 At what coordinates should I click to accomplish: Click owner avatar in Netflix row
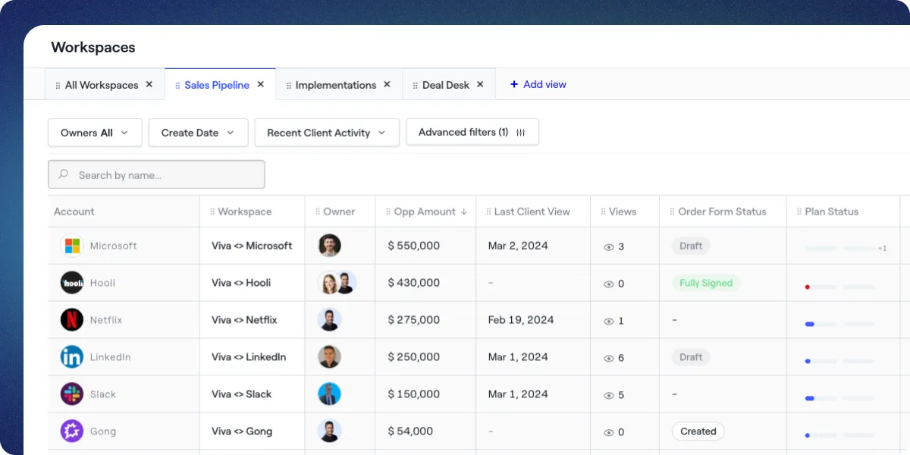pos(329,320)
